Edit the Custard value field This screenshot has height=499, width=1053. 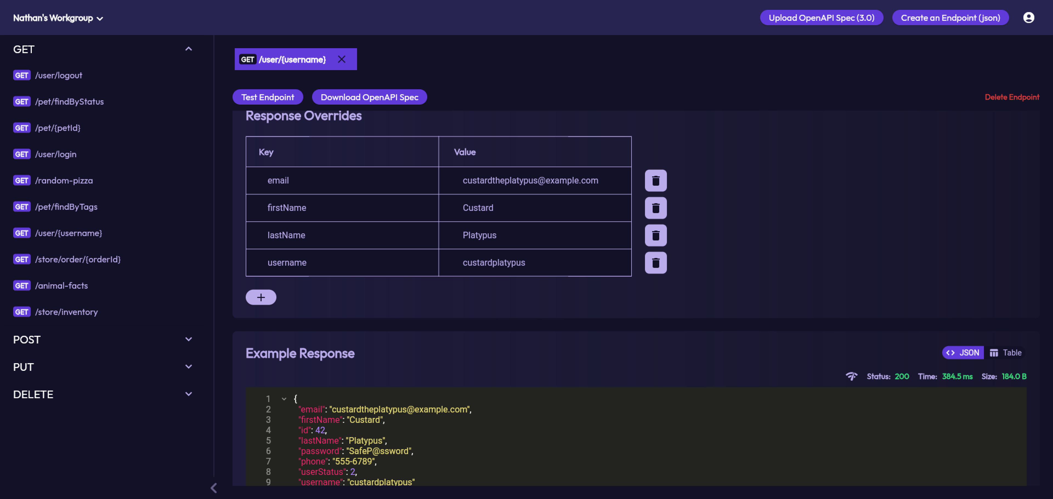pyautogui.click(x=535, y=208)
